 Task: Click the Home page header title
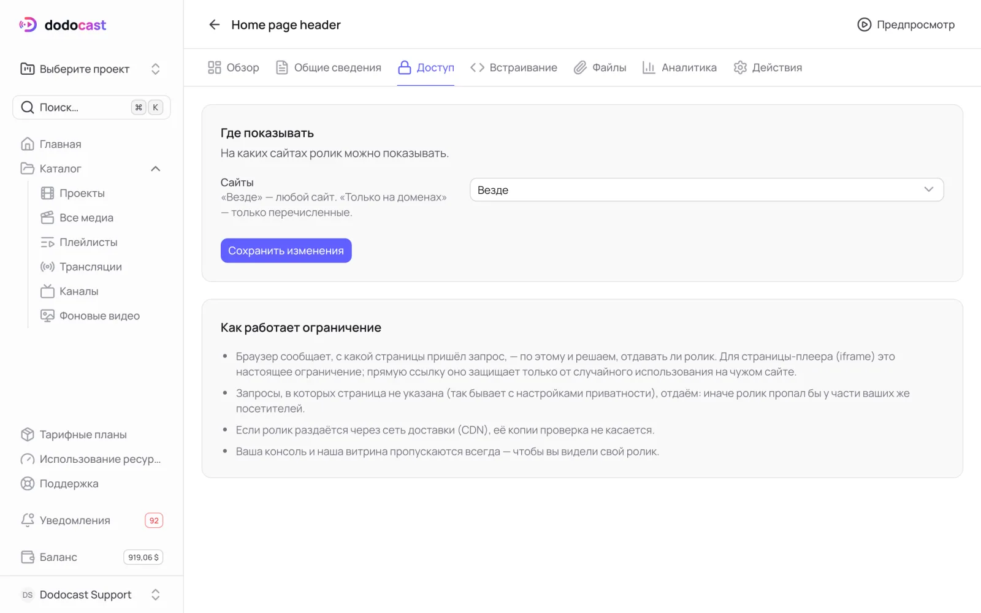tap(286, 25)
